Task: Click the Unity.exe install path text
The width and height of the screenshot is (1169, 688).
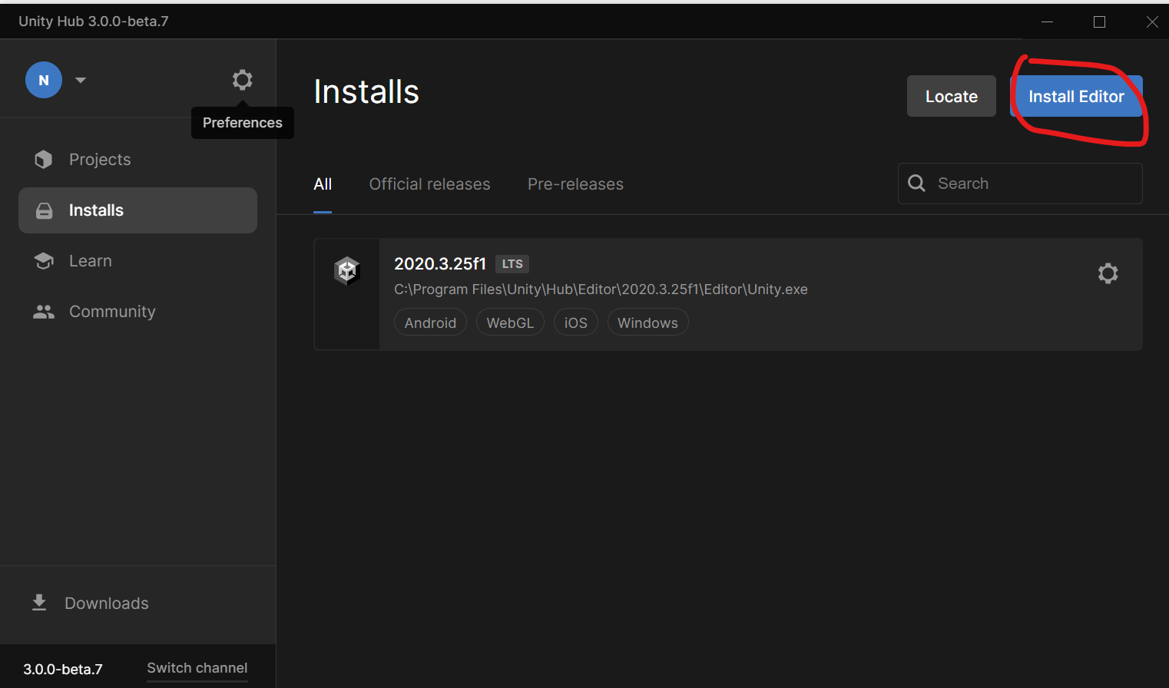Action: (601, 289)
